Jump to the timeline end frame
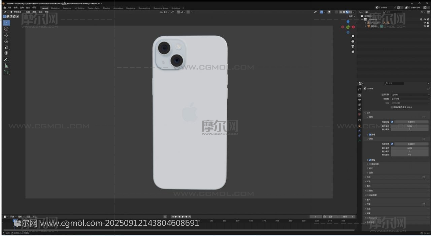Screen dimensions: 431x236 pos(189,217)
